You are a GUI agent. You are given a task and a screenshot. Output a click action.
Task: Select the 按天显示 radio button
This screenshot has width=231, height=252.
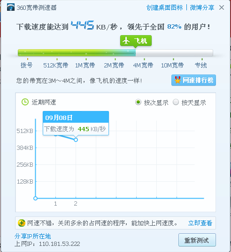coord(176,102)
